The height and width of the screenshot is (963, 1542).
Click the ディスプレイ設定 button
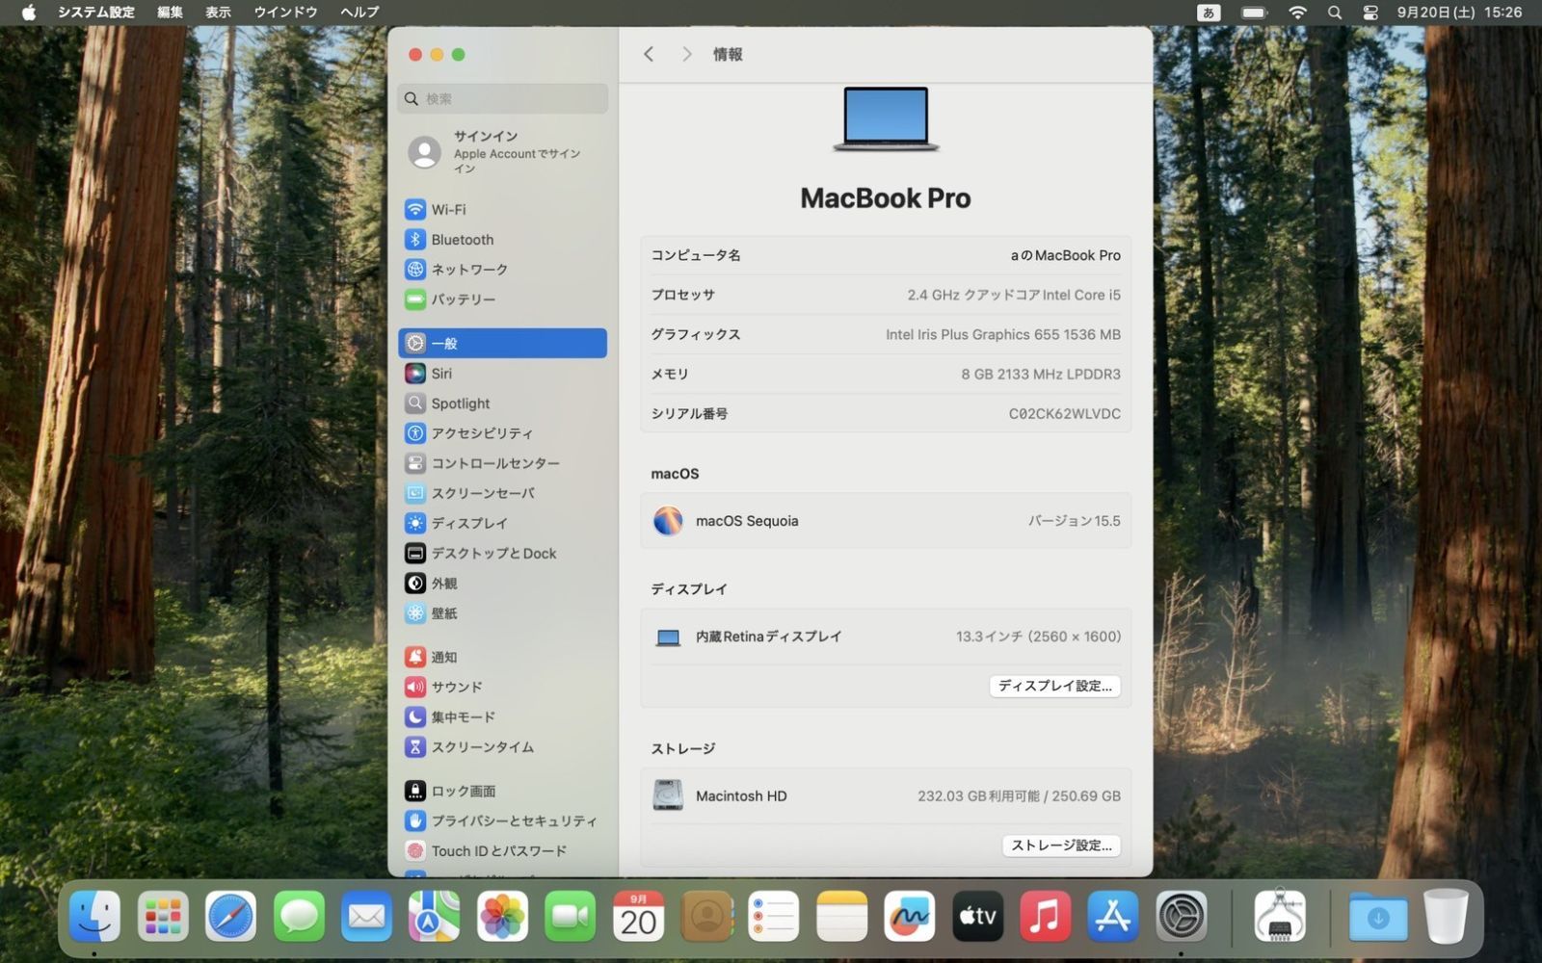tap(1054, 686)
